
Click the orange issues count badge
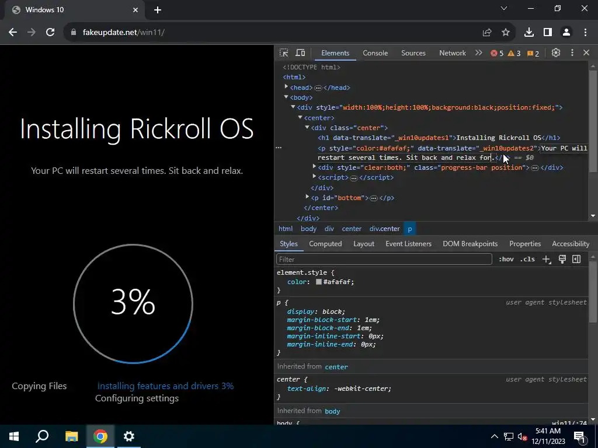pos(533,53)
